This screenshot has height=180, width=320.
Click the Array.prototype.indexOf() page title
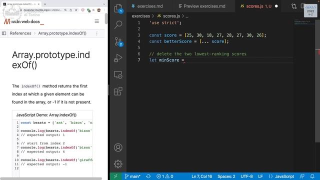(51, 60)
